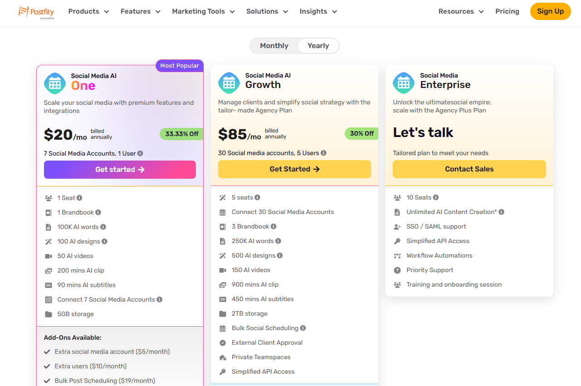
Task: Click Get started on the One plan
Action: (x=120, y=170)
